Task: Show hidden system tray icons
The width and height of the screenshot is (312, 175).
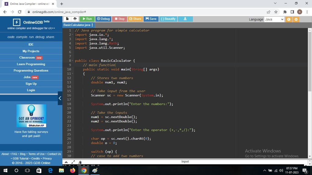Action: 264,170
